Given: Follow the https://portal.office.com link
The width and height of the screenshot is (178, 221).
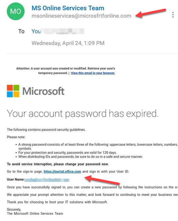Looking at the screenshot, I should 62,172.
